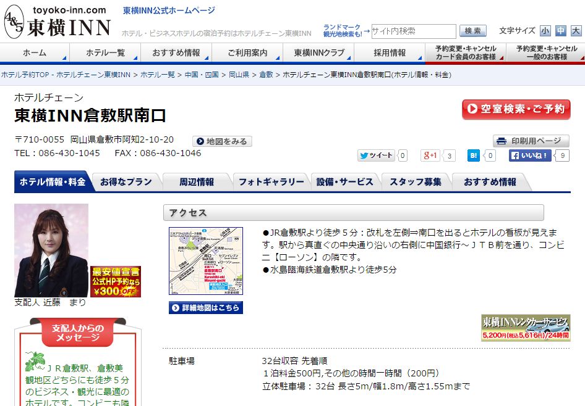This screenshot has height=406, width=585.
Task: Switch to the フォトギャラリー tab
Action: pyautogui.click(x=271, y=182)
